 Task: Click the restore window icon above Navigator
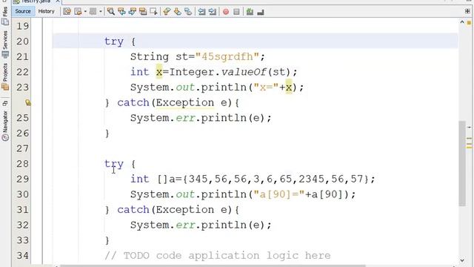5,103
